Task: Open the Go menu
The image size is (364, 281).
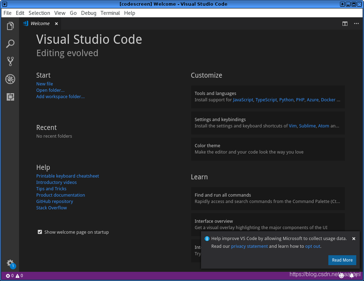Action: (x=73, y=13)
